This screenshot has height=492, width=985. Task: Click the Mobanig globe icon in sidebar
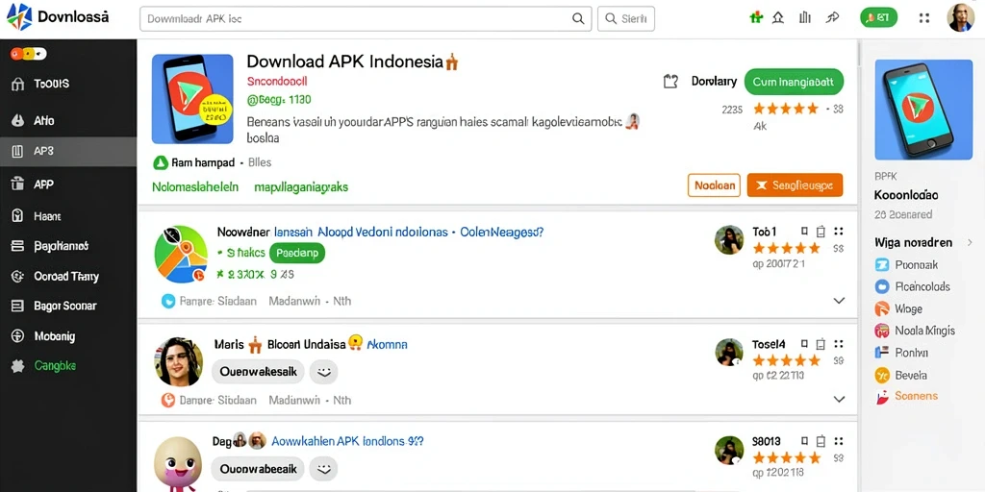coord(17,336)
